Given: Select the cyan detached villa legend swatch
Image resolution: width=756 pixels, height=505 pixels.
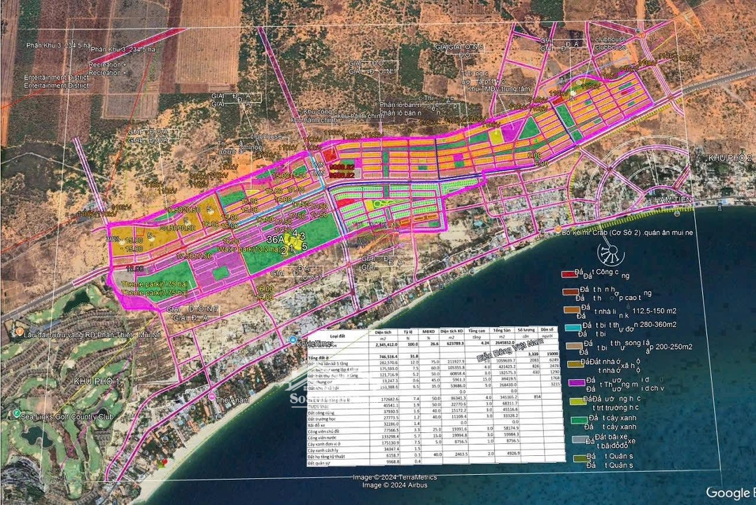Looking at the screenshot, I should click(572, 328).
